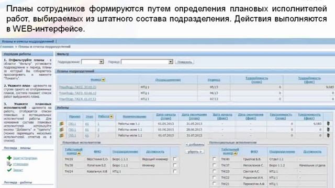Click the 'Закрыт' legend link

(18, 170)
